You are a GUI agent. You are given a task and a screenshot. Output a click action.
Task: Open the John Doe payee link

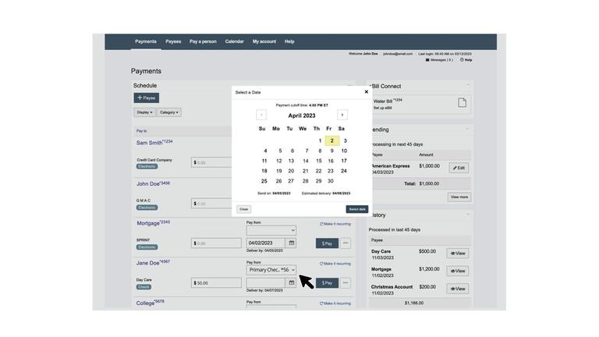tap(153, 183)
